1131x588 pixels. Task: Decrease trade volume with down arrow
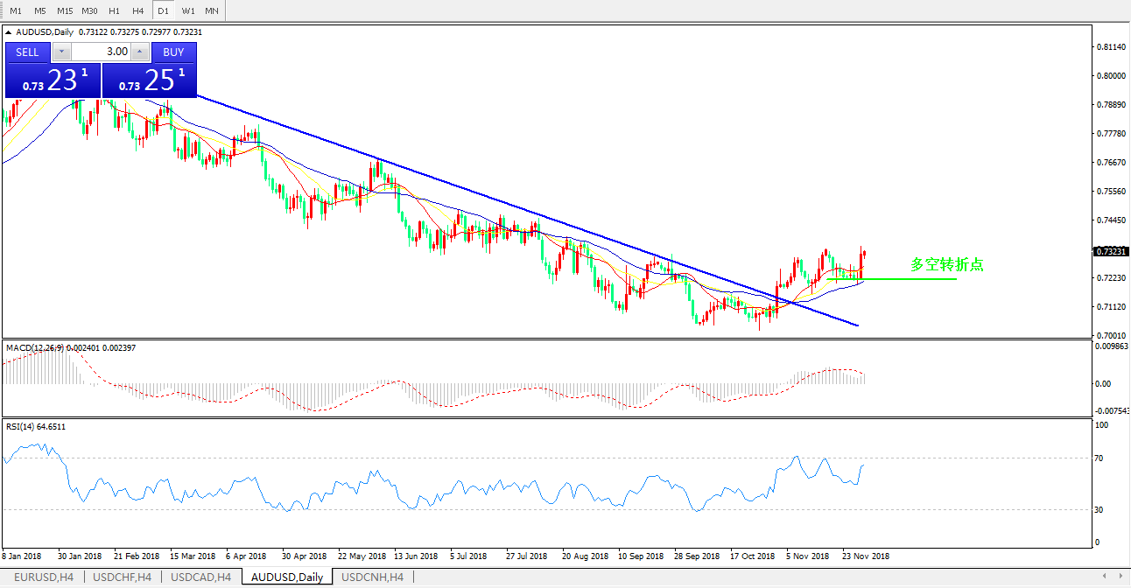point(60,52)
